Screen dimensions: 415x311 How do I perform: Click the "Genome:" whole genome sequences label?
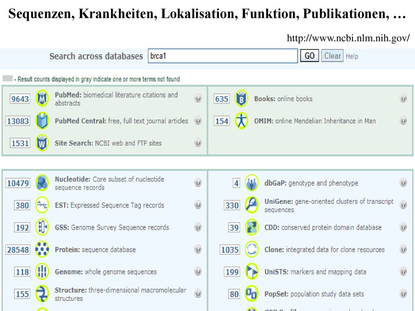click(68, 272)
